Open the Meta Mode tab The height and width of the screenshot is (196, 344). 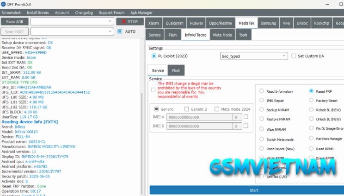pos(222,35)
